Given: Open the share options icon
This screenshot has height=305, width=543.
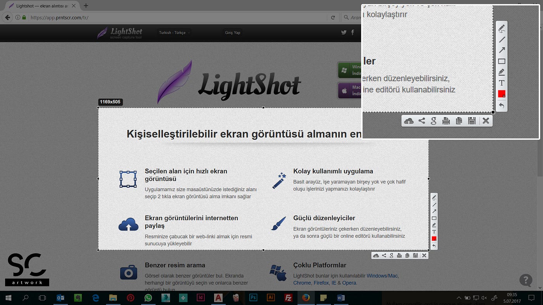Looking at the screenshot, I should click(x=421, y=120).
